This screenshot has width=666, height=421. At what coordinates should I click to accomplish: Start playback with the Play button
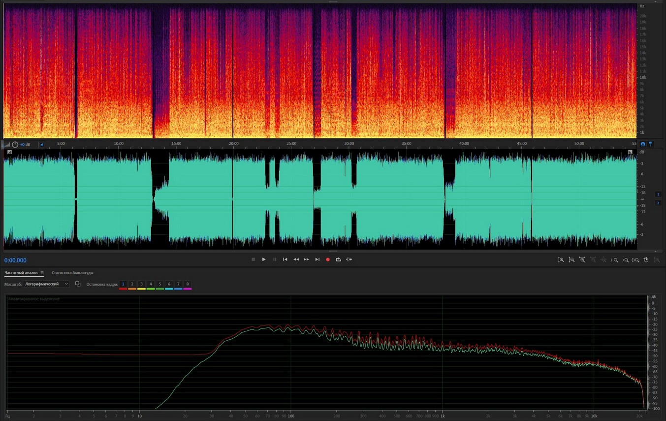click(x=264, y=259)
